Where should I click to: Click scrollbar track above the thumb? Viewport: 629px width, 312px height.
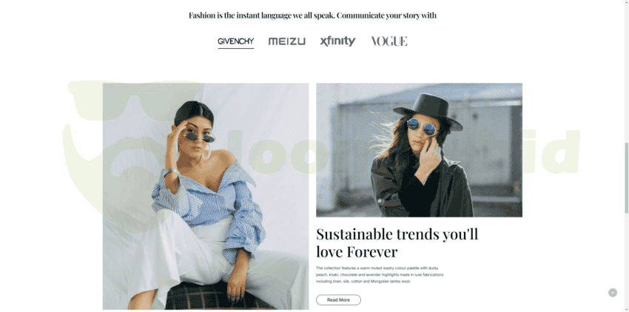[626, 71]
